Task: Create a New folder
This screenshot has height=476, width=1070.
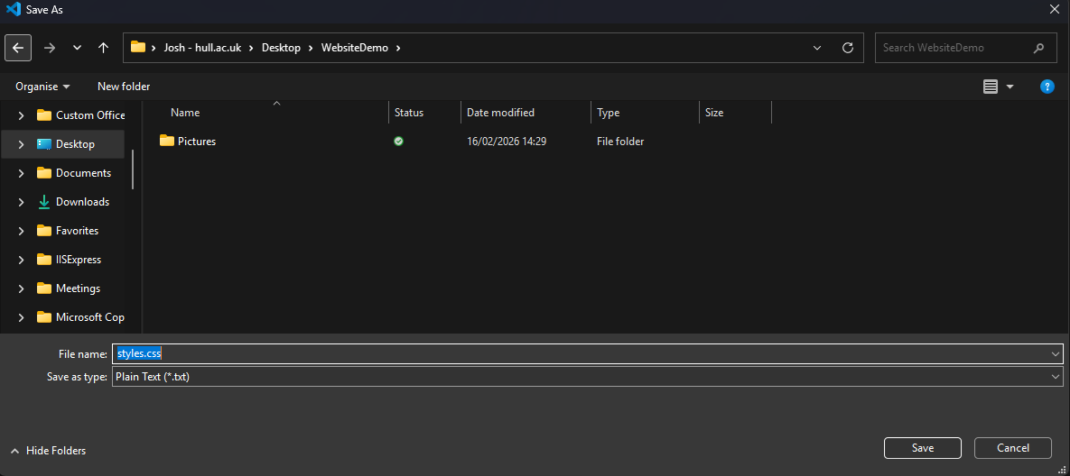Action: point(124,87)
